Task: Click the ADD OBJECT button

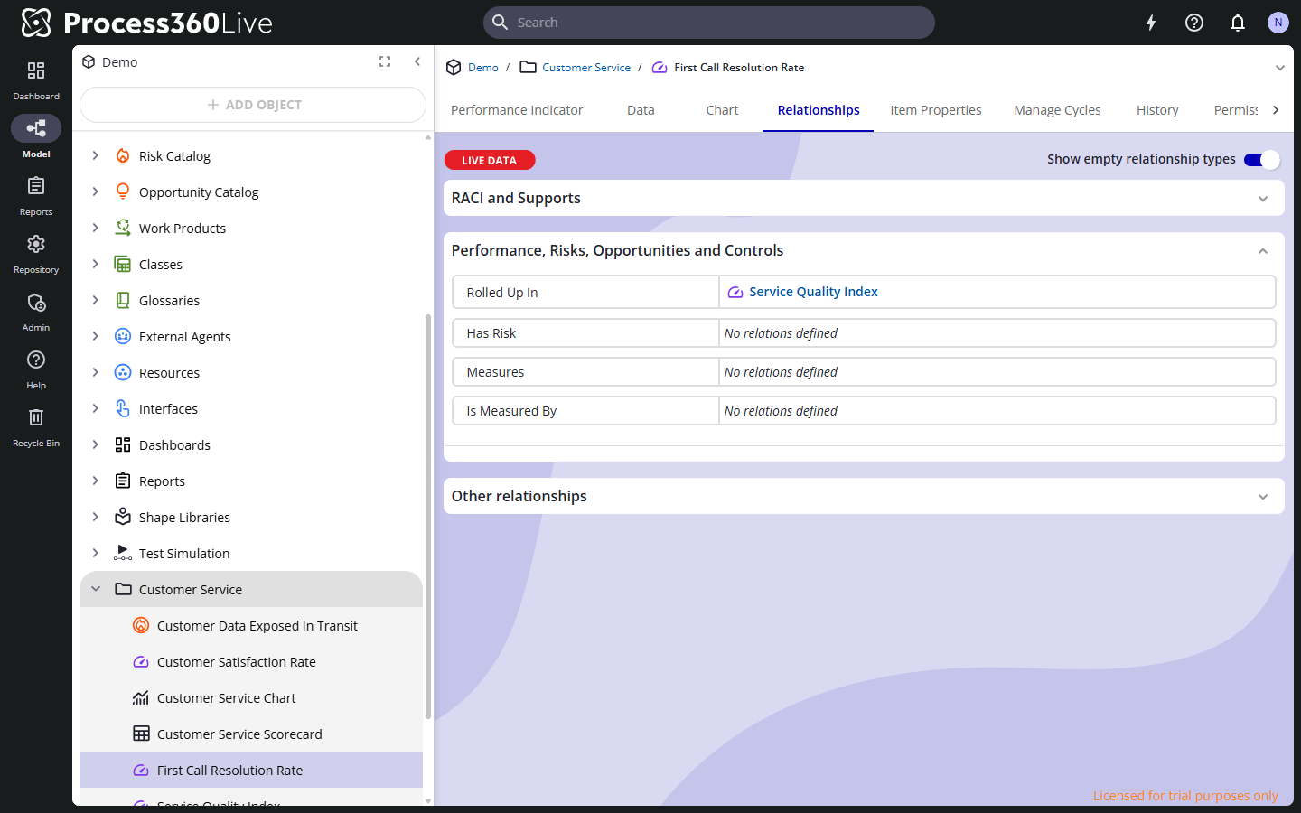Action: pos(253,105)
